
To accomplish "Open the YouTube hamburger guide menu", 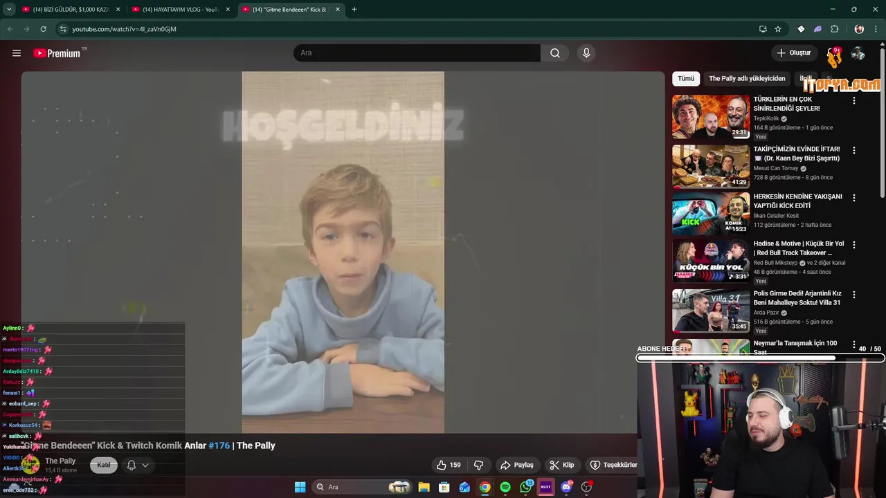I will 17,53.
